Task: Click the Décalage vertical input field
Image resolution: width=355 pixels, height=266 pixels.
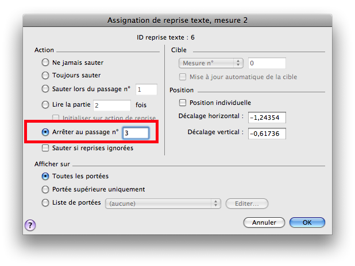Action: pyautogui.click(x=267, y=133)
